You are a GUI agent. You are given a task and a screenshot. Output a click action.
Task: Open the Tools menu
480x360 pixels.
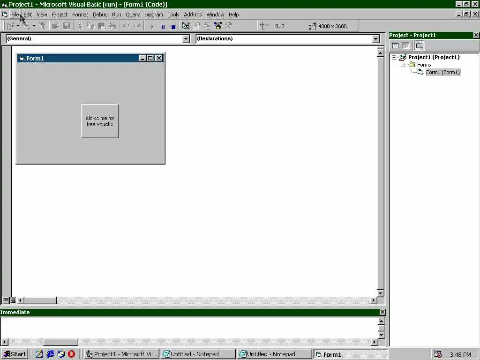point(173,15)
